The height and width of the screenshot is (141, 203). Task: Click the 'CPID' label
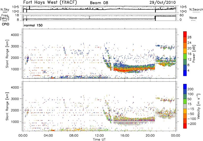pyautogui.click(x=6, y=24)
